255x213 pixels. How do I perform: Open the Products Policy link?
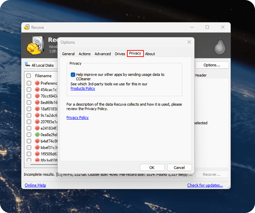83,88
